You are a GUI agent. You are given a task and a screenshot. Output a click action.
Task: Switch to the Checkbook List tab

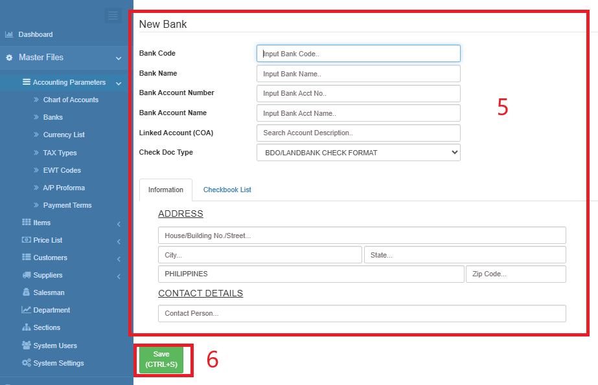pos(227,190)
